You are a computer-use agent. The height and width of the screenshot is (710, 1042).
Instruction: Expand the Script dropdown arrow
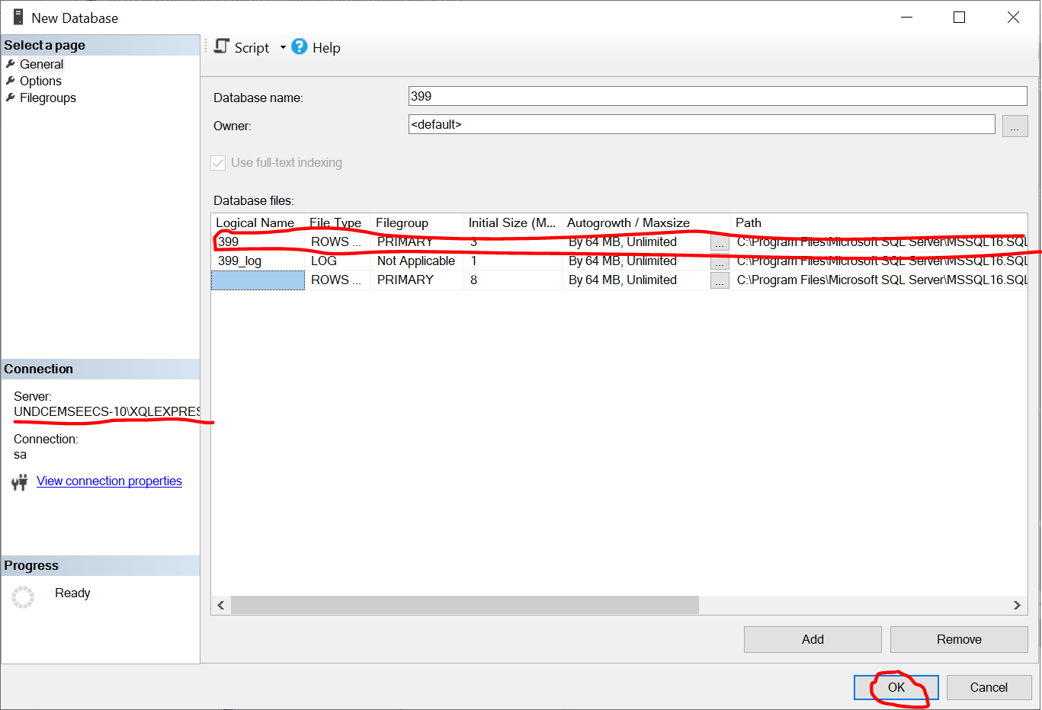click(x=283, y=47)
